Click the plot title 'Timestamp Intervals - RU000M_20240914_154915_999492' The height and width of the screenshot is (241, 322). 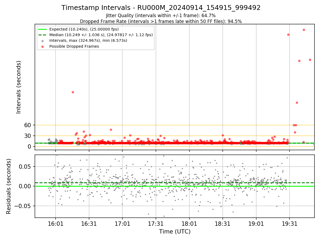point(161,8)
